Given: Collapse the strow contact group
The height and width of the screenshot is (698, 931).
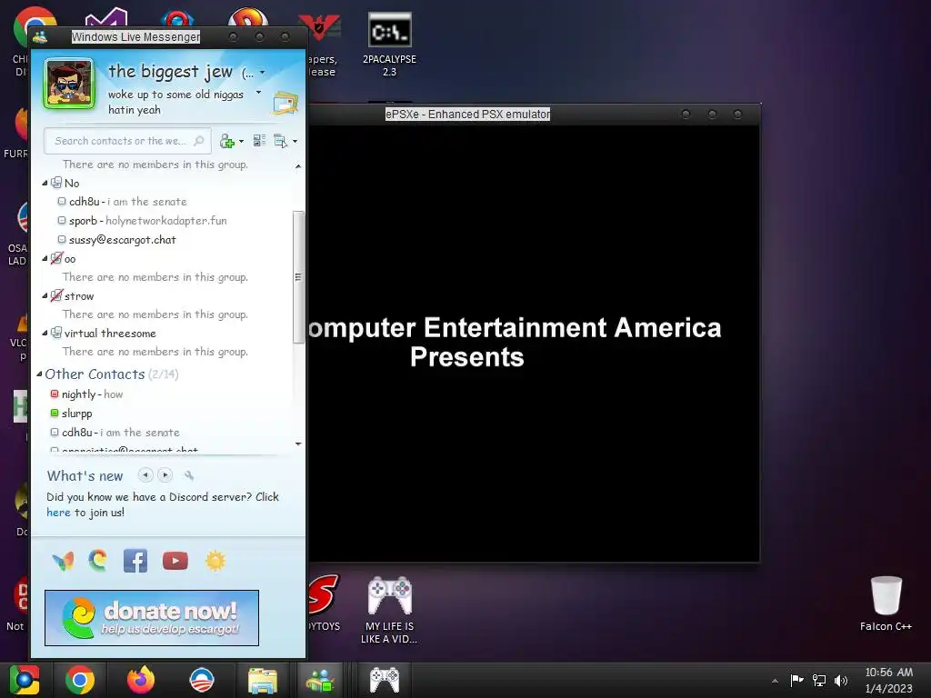Looking at the screenshot, I should (x=45, y=295).
